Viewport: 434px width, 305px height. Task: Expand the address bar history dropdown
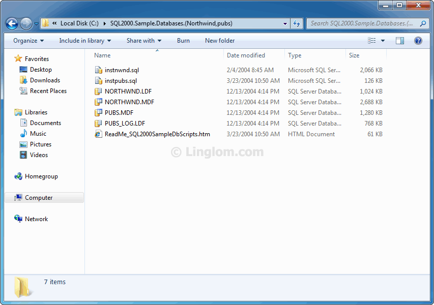(x=285, y=24)
